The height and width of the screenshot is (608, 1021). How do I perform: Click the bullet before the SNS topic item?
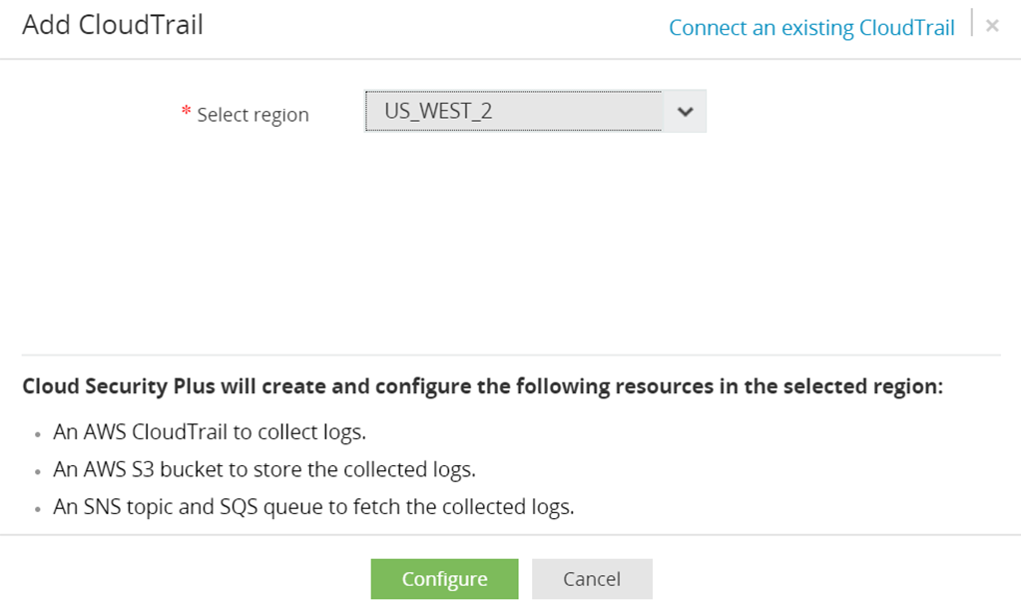[x=37, y=508]
